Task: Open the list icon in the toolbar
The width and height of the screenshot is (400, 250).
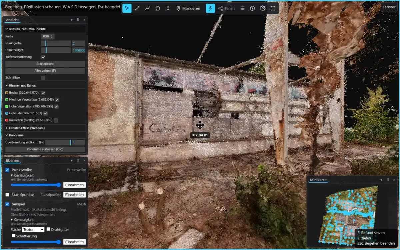Action: [x=242, y=8]
